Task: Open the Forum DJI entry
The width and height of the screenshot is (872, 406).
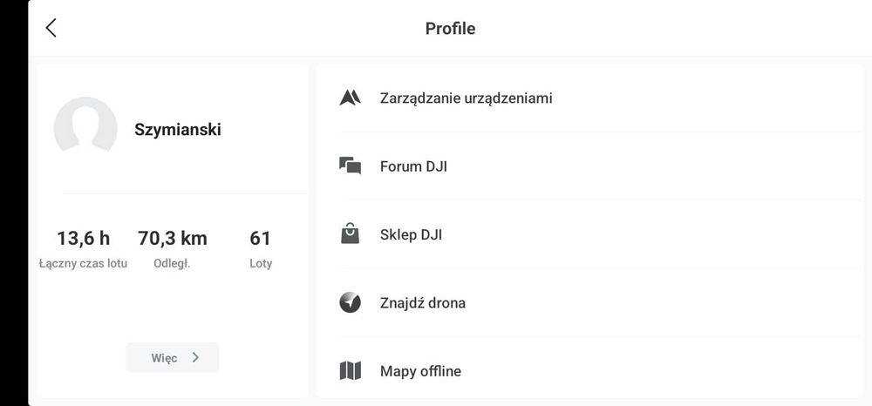Action: pyautogui.click(x=413, y=166)
